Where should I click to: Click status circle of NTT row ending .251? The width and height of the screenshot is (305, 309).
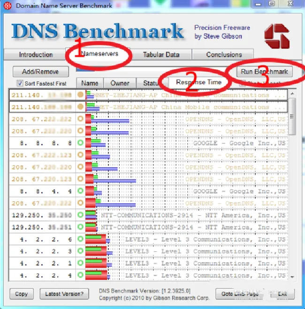coord(80,227)
